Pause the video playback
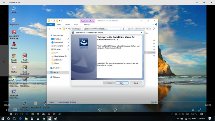 (x=107, y=110)
